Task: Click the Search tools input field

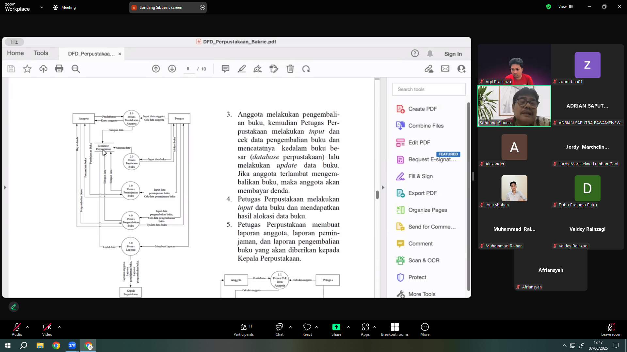Action: click(x=429, y=89)
